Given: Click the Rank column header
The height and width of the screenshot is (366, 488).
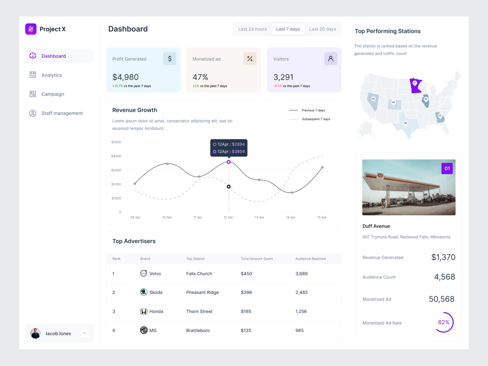Looking at the screenshot, I should click(117, 259).
